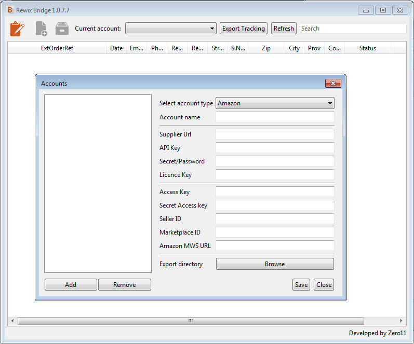Viewport: 414px width, 344px height.
Task: Click the Str... column header
Action: pyautogui.click(x=218, y=48)
